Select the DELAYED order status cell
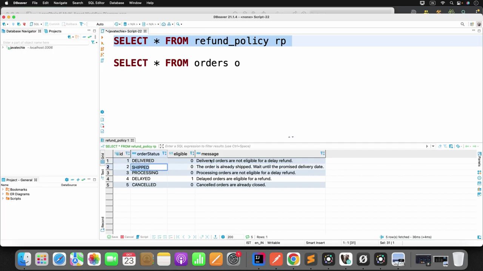Viewport: 483px width, 271px height. tap(149, 179)
